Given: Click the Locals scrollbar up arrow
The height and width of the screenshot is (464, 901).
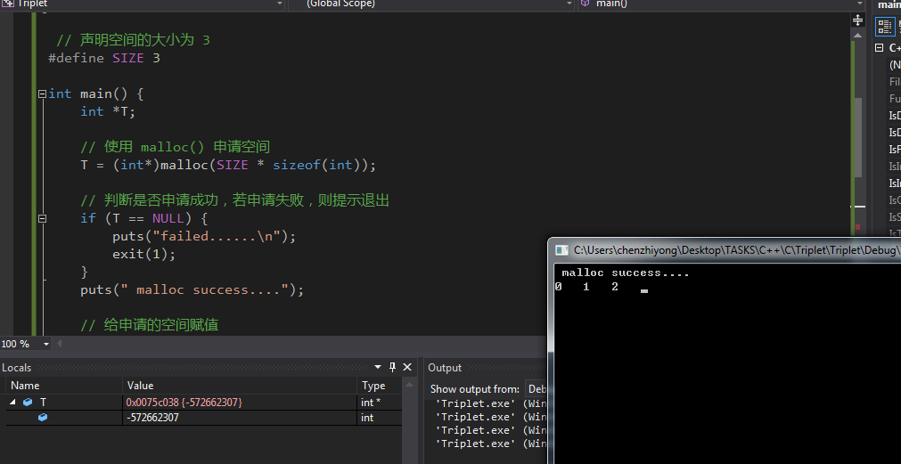Looking at the screenshot, I should tap(408, 386).
